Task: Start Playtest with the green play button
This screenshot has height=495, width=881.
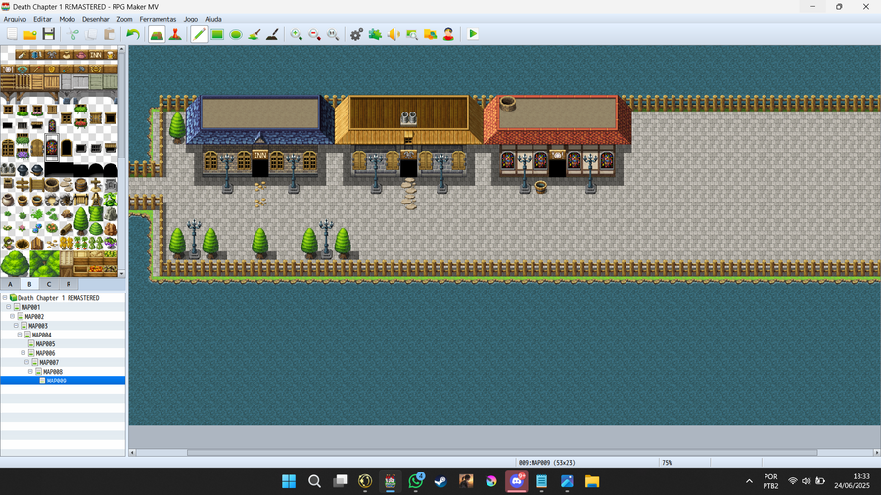Action: (473, 34)
